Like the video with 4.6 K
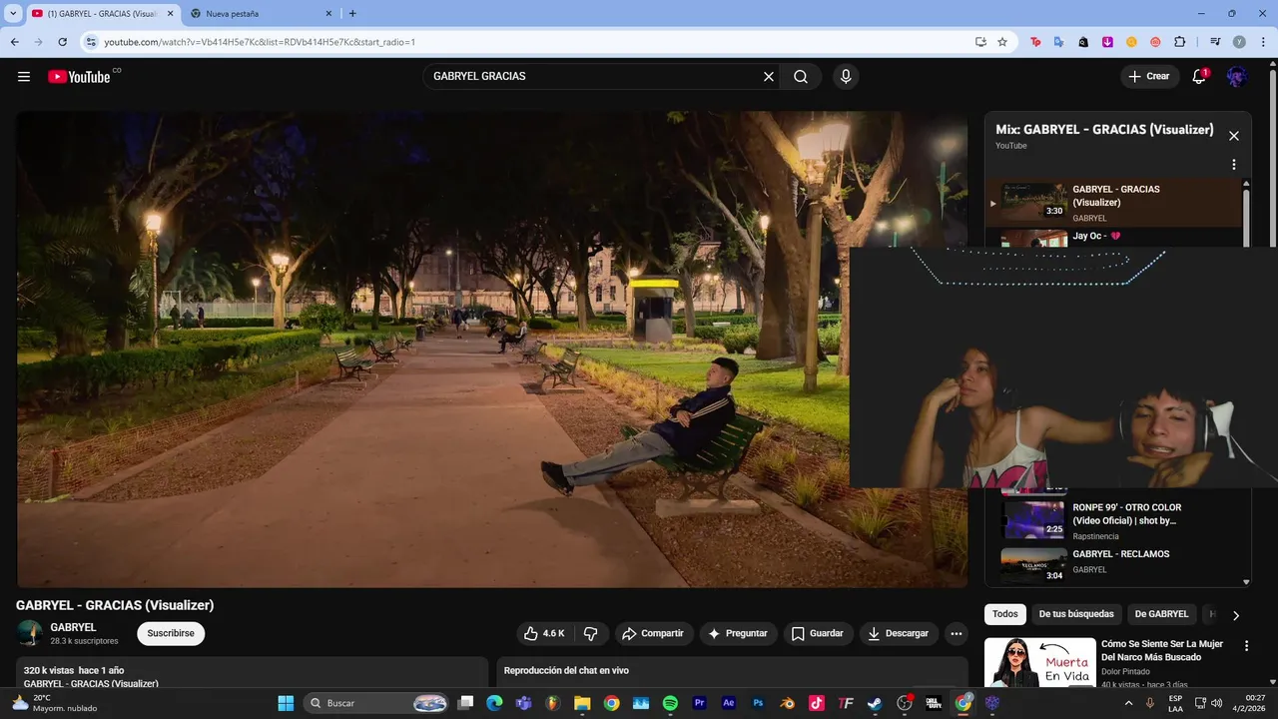 click(545, 633)
